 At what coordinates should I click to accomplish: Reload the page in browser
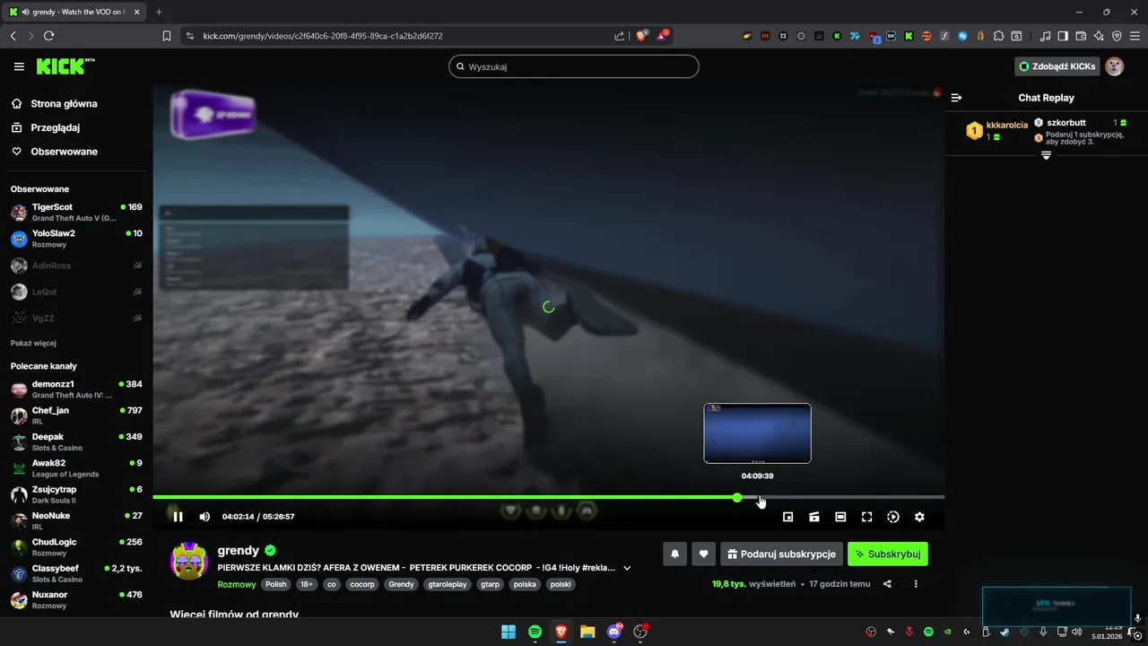point(48,36)
